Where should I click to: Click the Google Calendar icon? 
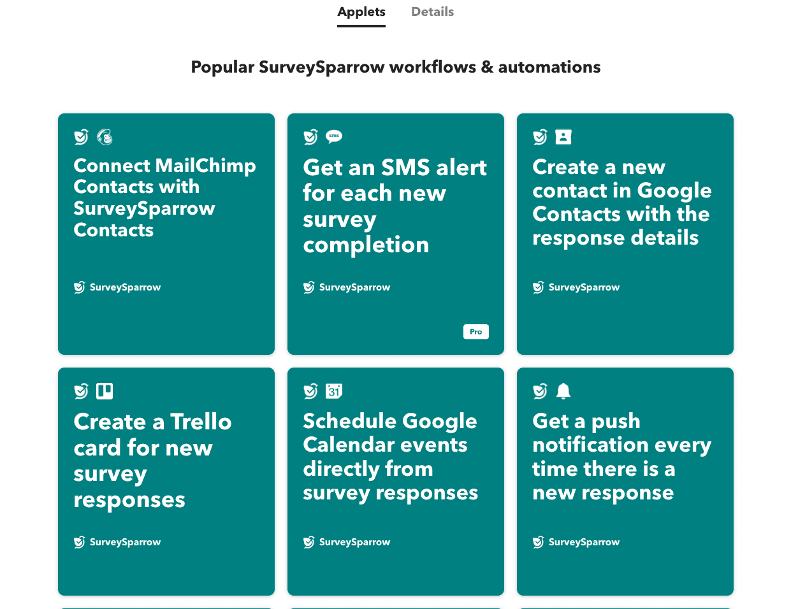333,390
